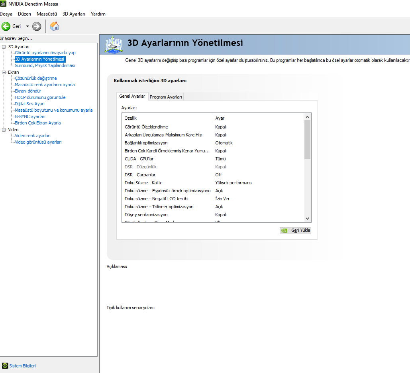
Task: Click the green Back arrow icon
Action: click(6, 26)
